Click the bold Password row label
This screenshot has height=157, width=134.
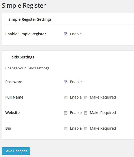[x=14, y=82]
